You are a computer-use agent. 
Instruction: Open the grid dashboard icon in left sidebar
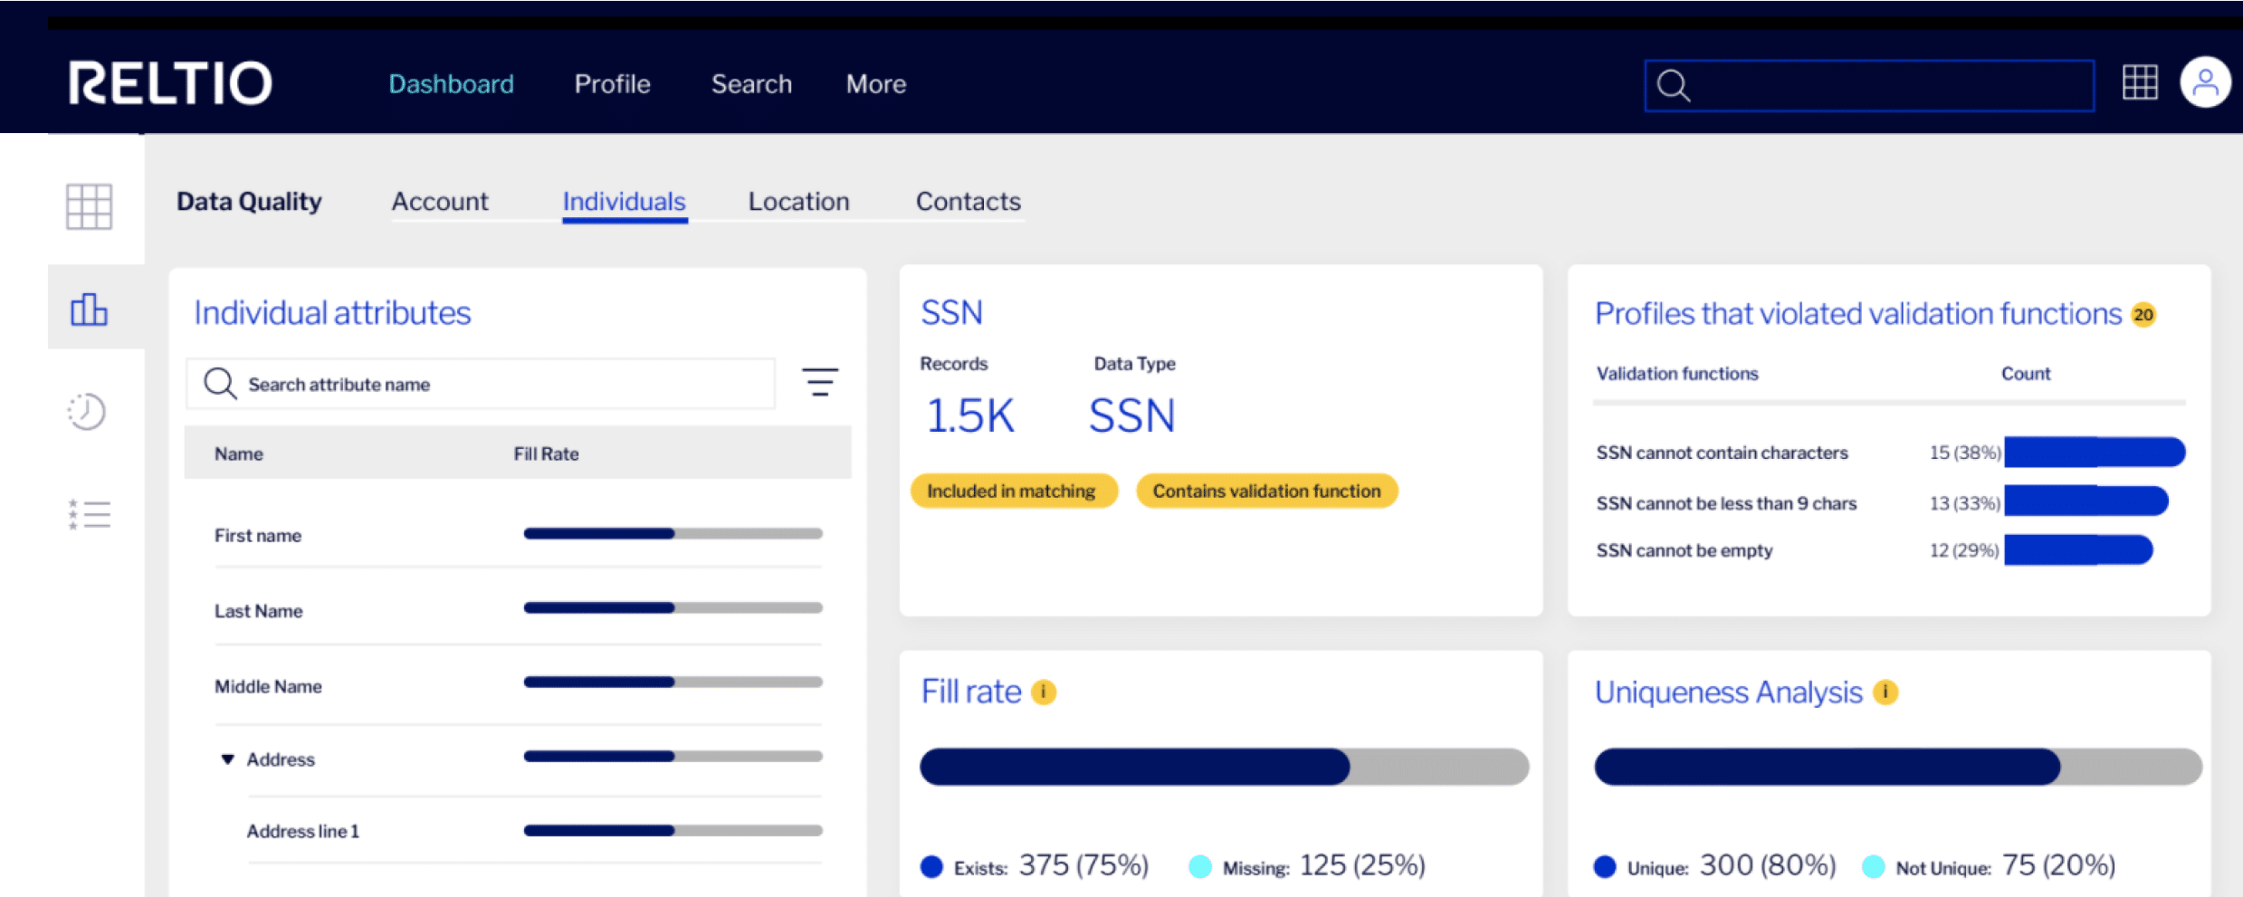coord(88,206)
